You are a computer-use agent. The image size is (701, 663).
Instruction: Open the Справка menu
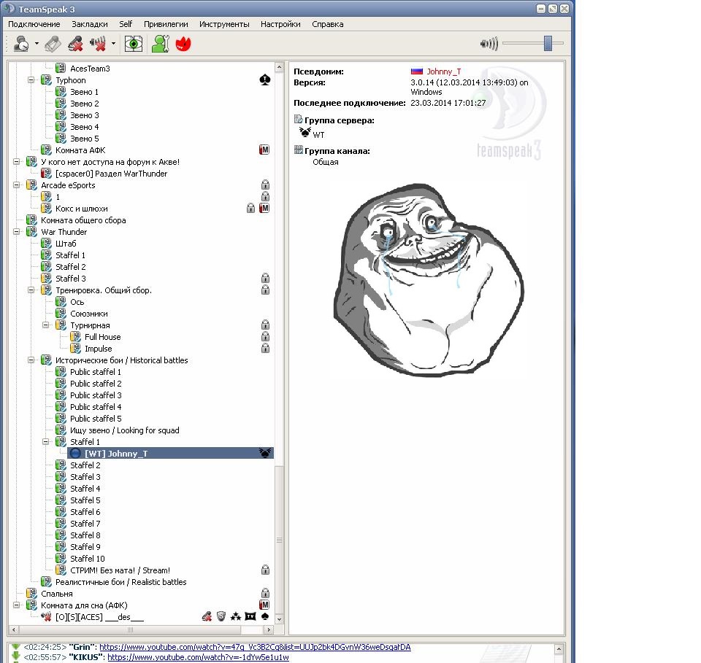(x=328, y=24)
